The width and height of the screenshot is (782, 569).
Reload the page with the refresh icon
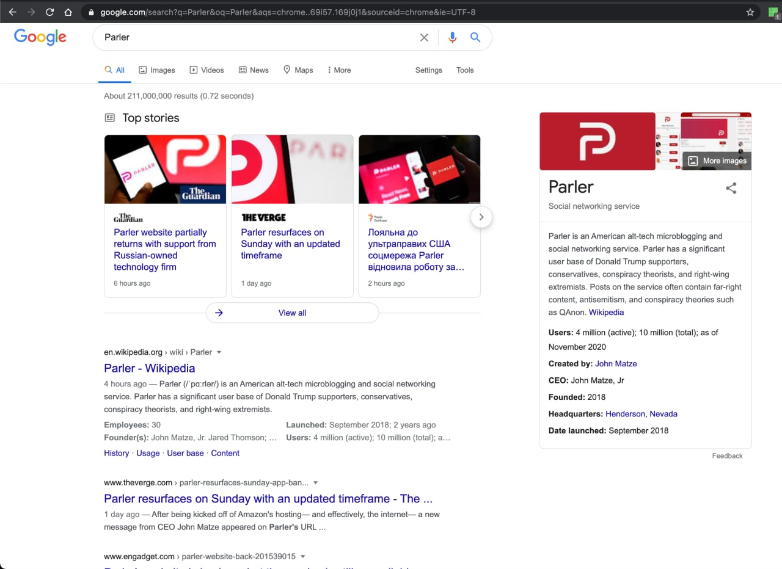click(49, 12)
